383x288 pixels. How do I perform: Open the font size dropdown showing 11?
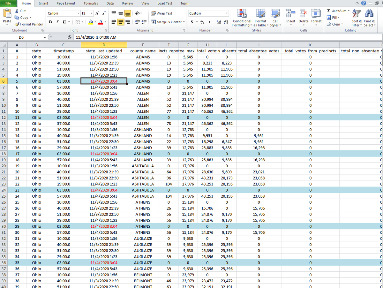(x=92, y=13)
